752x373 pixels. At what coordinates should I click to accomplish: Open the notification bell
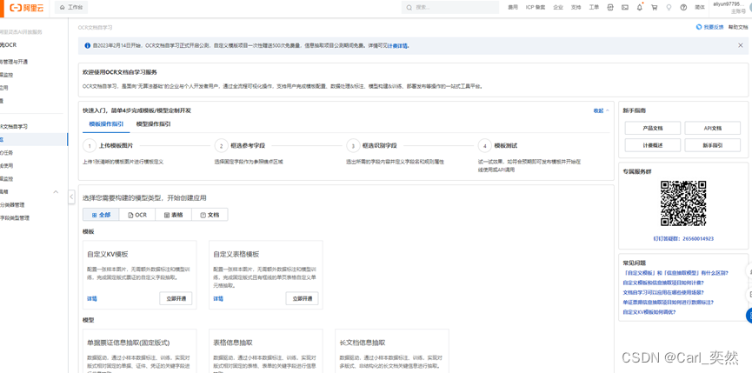click(x=639, y=8)
